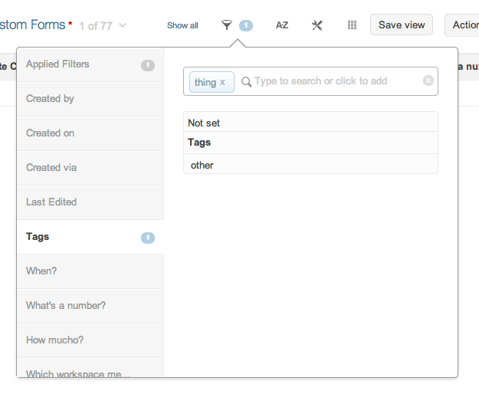The height and width of the screenshot is (394, 479).
Task: Click the Tags category count badge
Action: click(148, 238)
